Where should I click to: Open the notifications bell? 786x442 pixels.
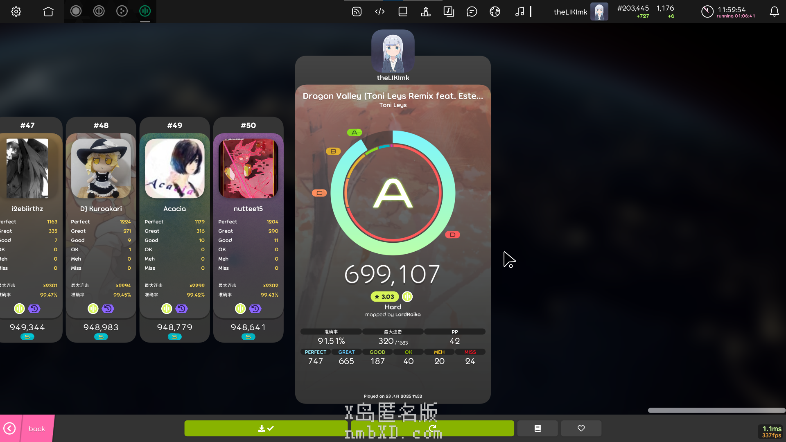774,11
